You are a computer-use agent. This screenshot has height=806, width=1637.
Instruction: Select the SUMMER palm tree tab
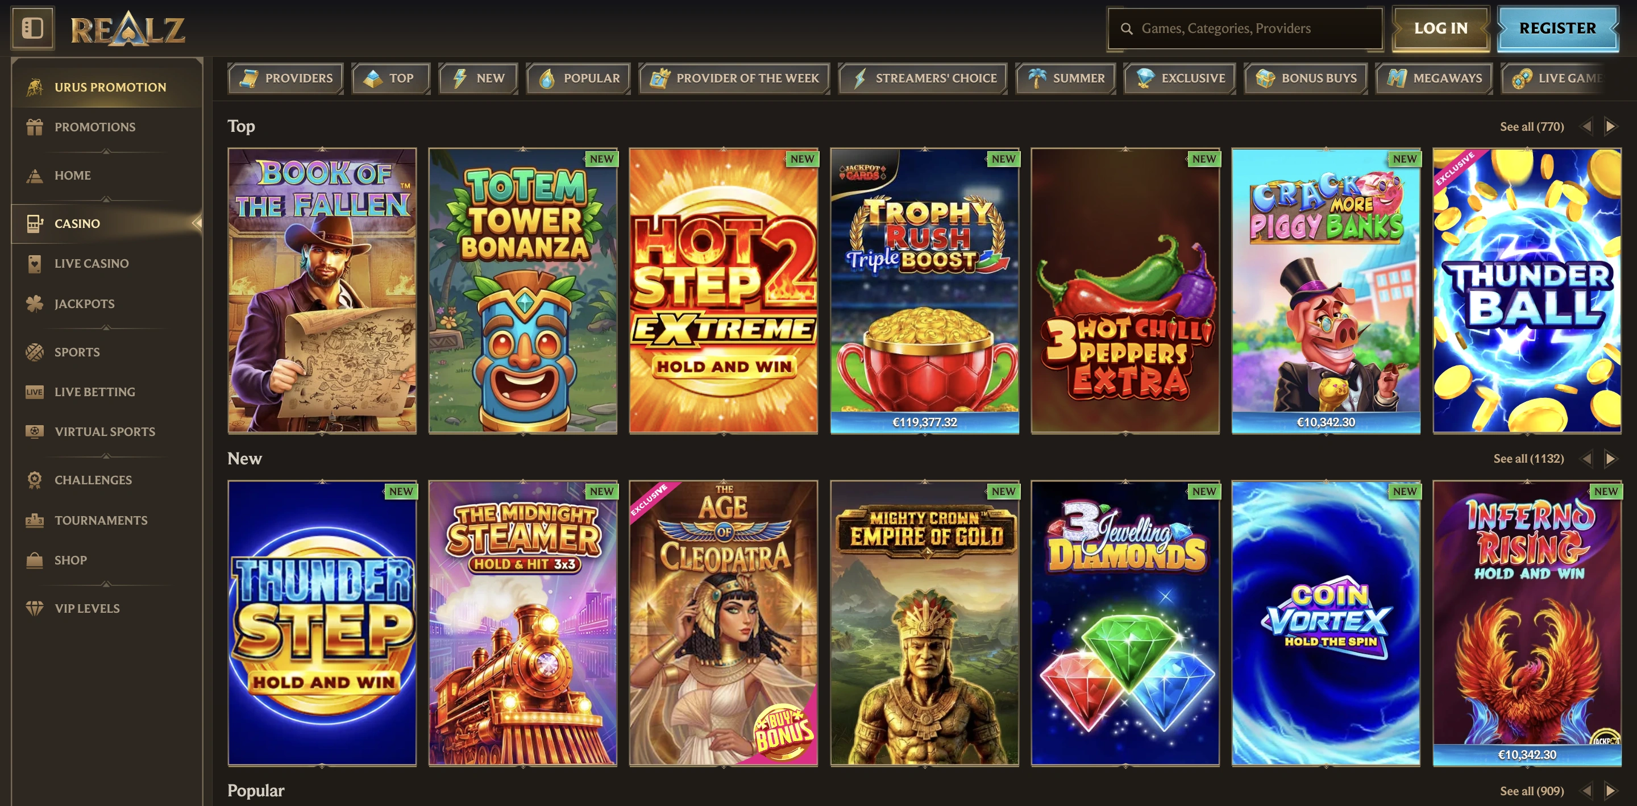click(1065, 78)
